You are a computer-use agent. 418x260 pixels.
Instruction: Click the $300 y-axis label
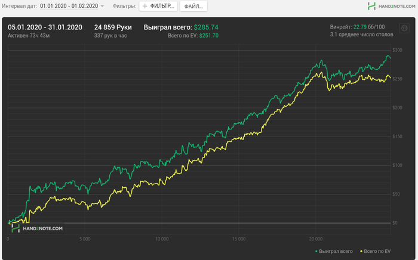pos(397,50)
